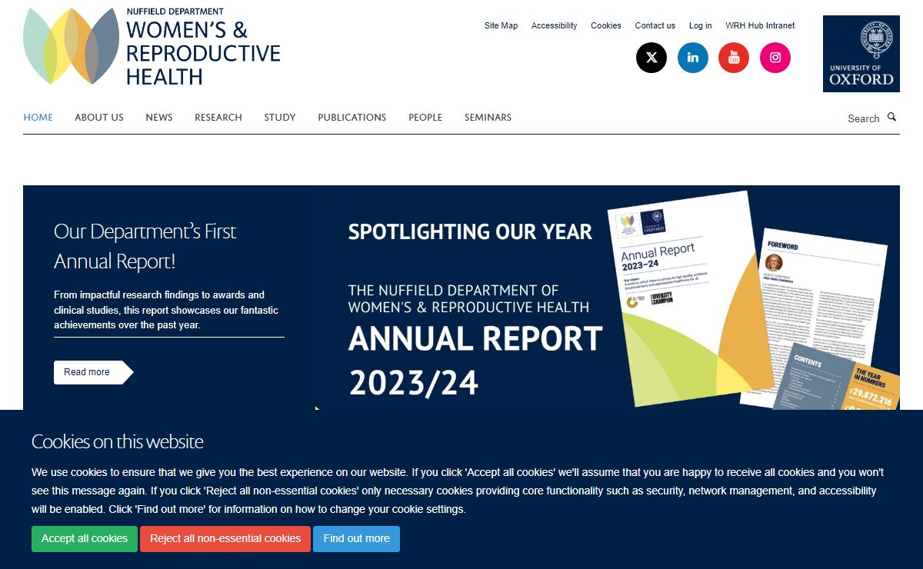Open the STUDY menu item
The height and width of the screenshot is (569, 923).
pos(280,118)
